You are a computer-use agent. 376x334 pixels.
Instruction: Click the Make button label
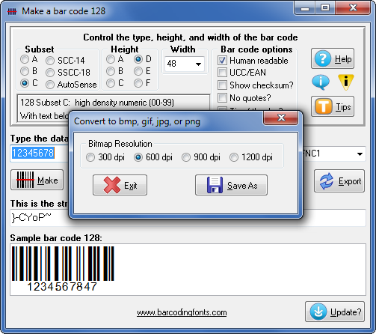tap(48, 180)
